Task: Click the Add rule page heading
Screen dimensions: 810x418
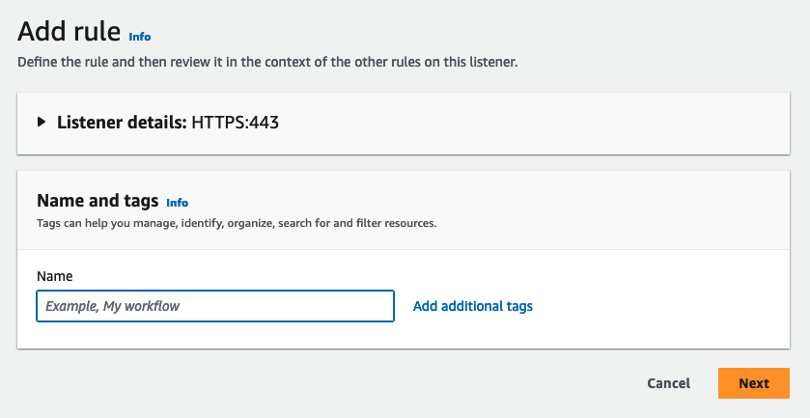Action: (x=70, y=32)
